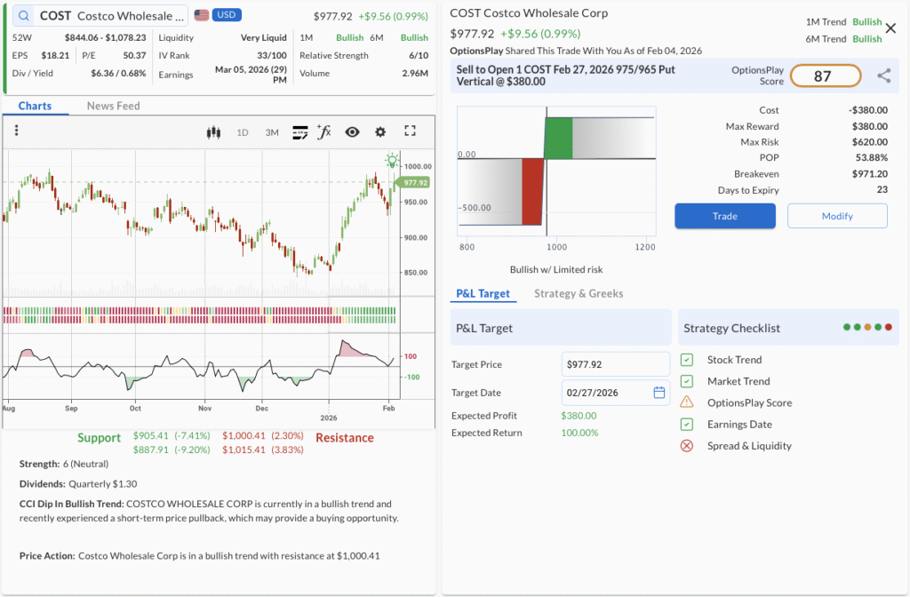Toggle the Stock Trend checklist checkbox
910x597 pixels.
687,360
